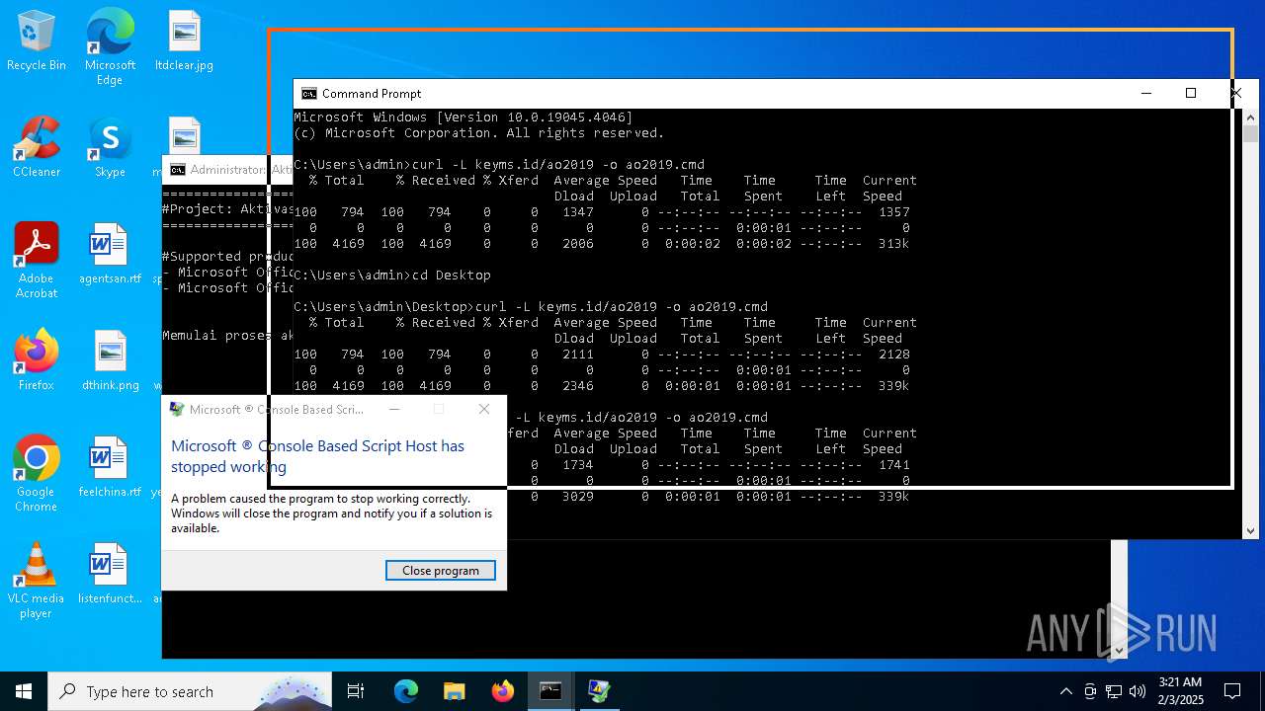Select the listenfunct... document icon
This screenshot has height=711, width=1265.
pyautogui.click(x=110, y=574)
